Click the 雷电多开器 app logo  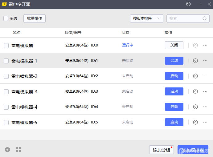(x=4, y=4)
